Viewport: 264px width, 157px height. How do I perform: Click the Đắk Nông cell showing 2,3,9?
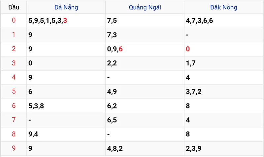[194, 148]
